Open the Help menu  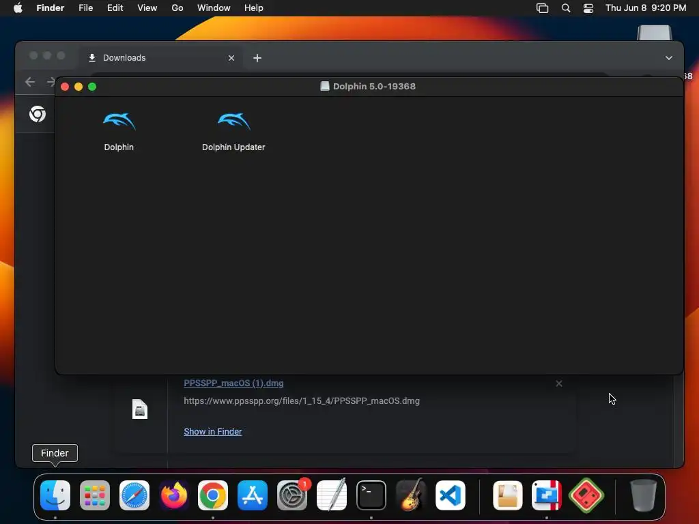254,8
